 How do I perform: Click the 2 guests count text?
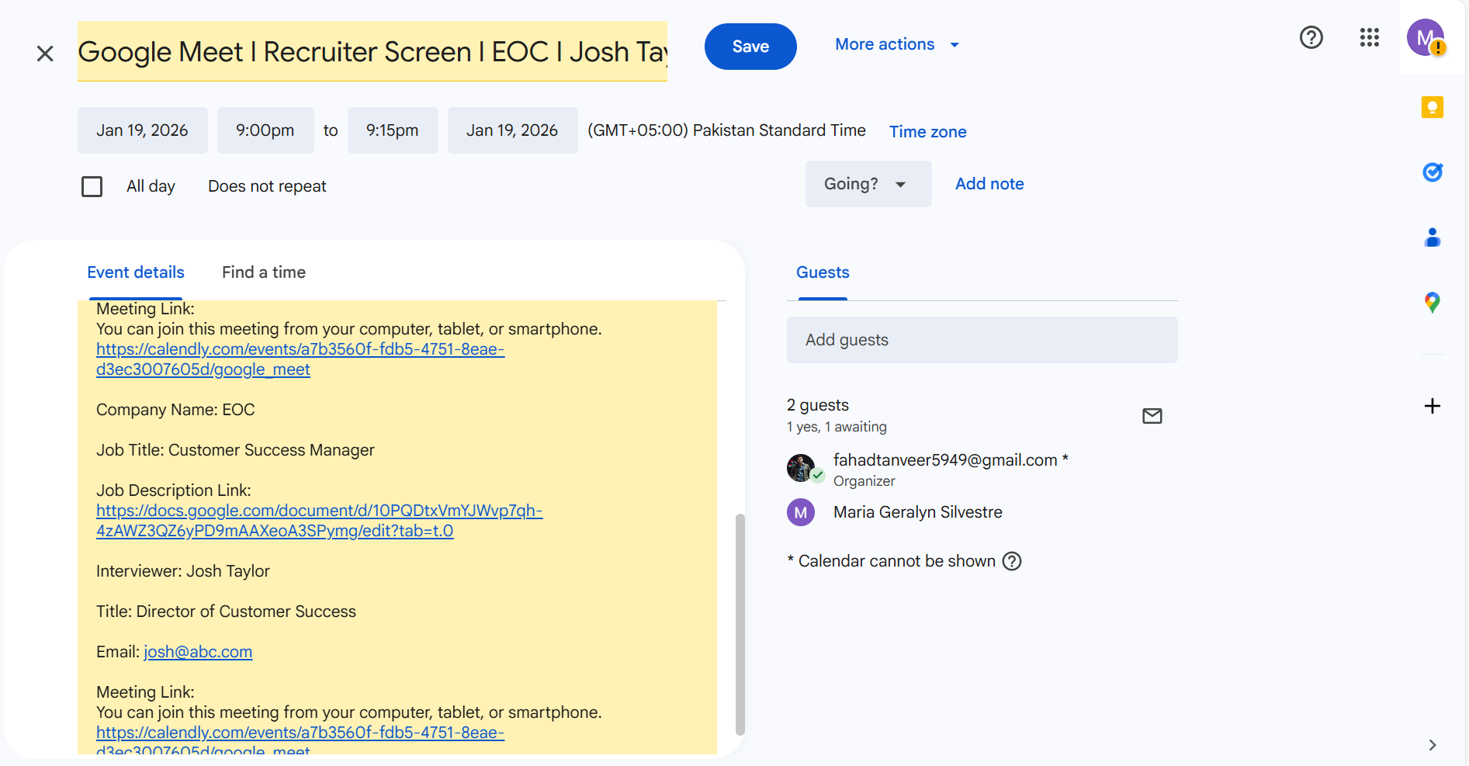click(x=818, y=405)
